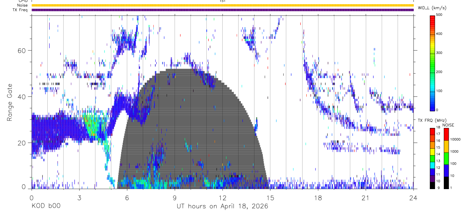Click the 9 tick label on the UT hours axis

[175, 197]
